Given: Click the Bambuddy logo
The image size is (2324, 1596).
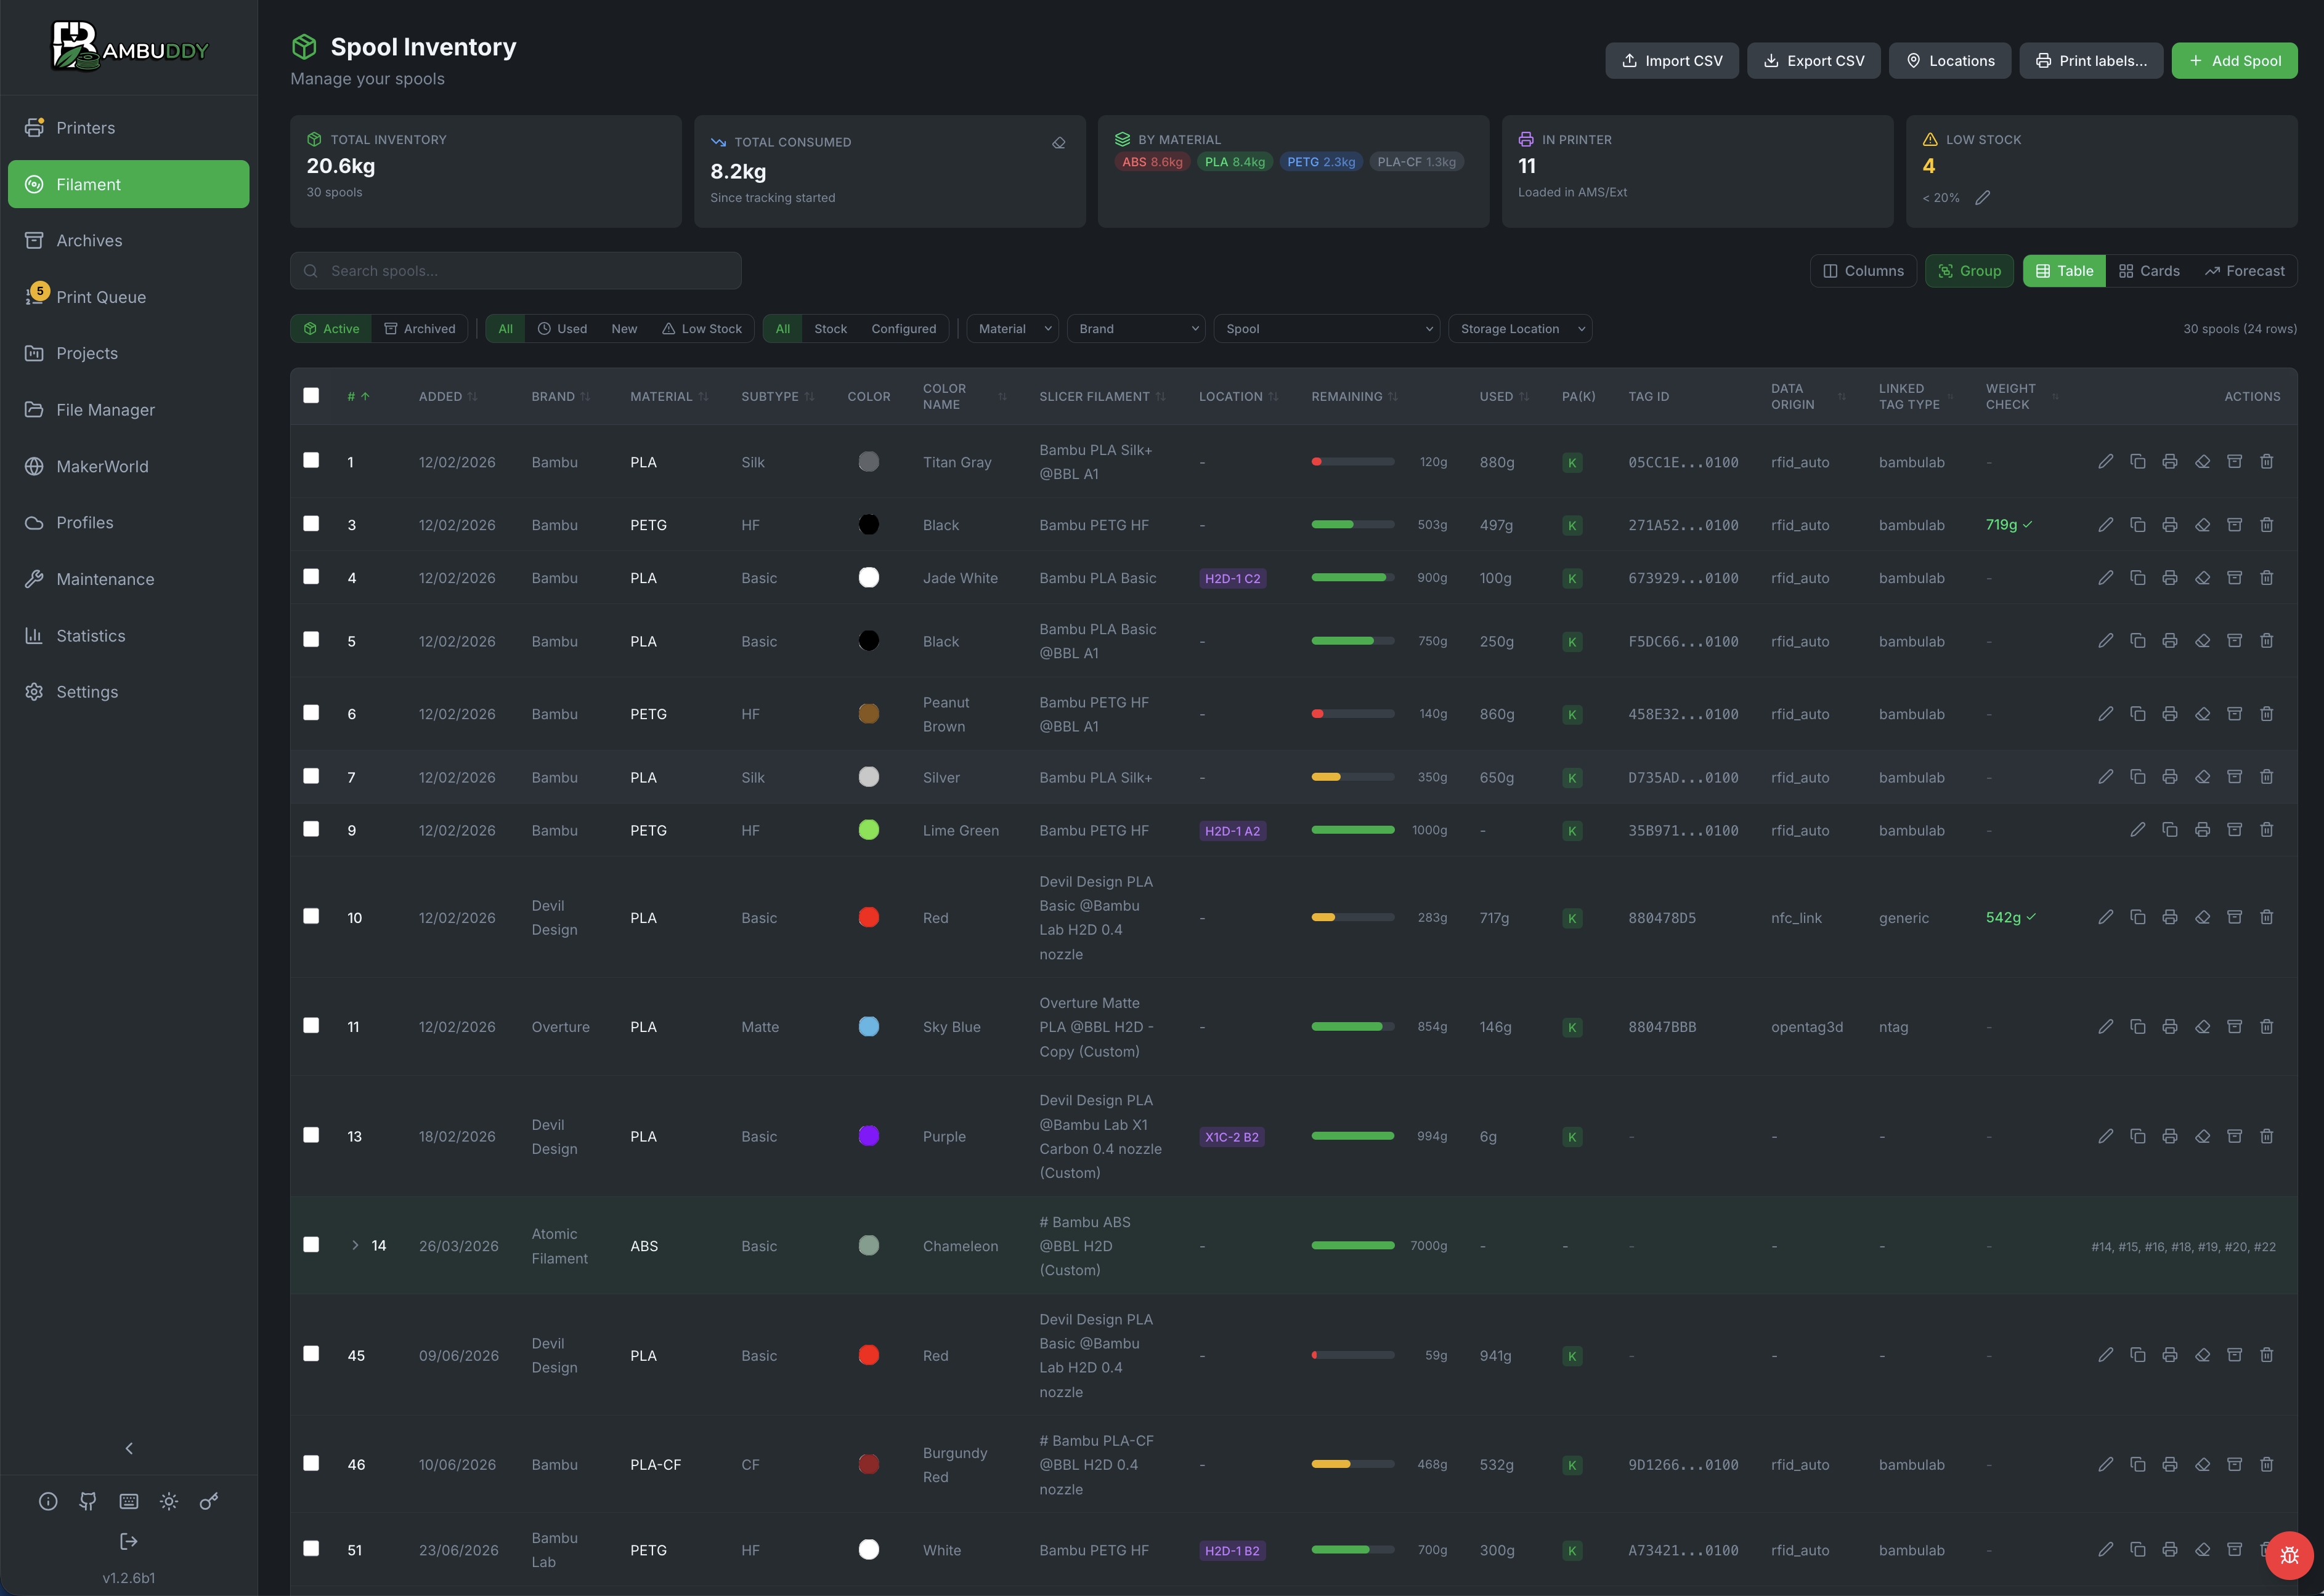Looking at the screenshot, I should (x=129, y=47).
